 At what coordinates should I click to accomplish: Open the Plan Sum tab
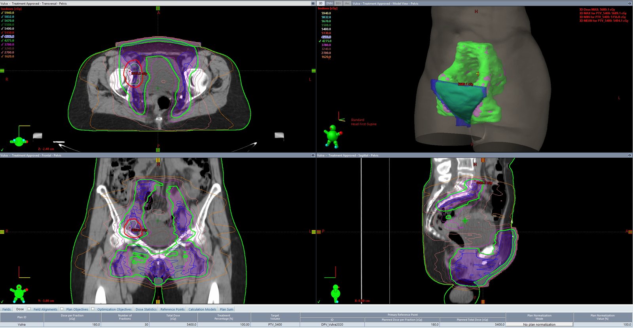click(x=226, y=309)
